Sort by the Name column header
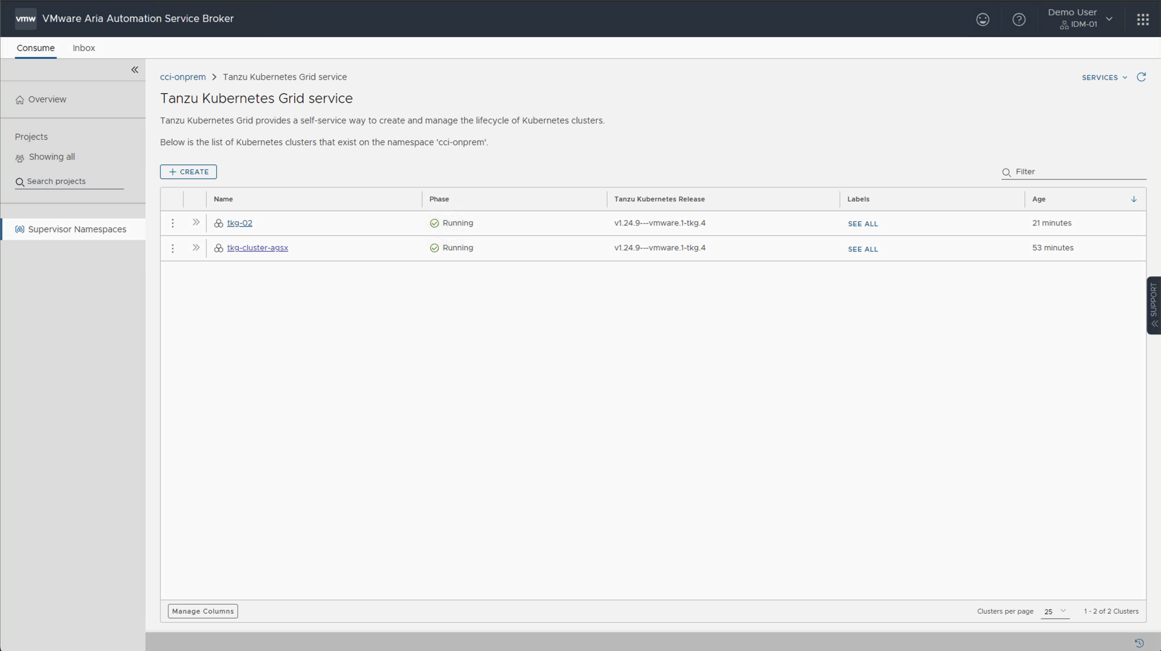The image size is (1161, 651). tap(223, 199)
